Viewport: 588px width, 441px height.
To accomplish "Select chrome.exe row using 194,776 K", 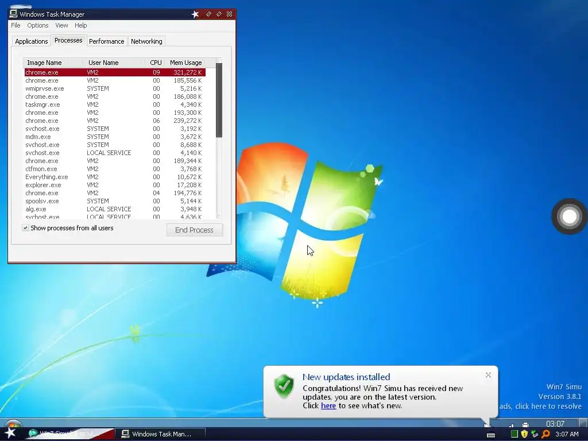I will tap(115, 193).
